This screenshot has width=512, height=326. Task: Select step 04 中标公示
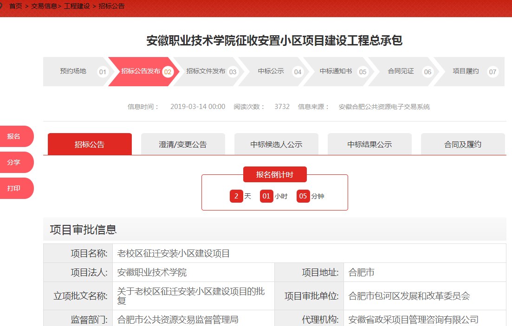click(271, 71)
